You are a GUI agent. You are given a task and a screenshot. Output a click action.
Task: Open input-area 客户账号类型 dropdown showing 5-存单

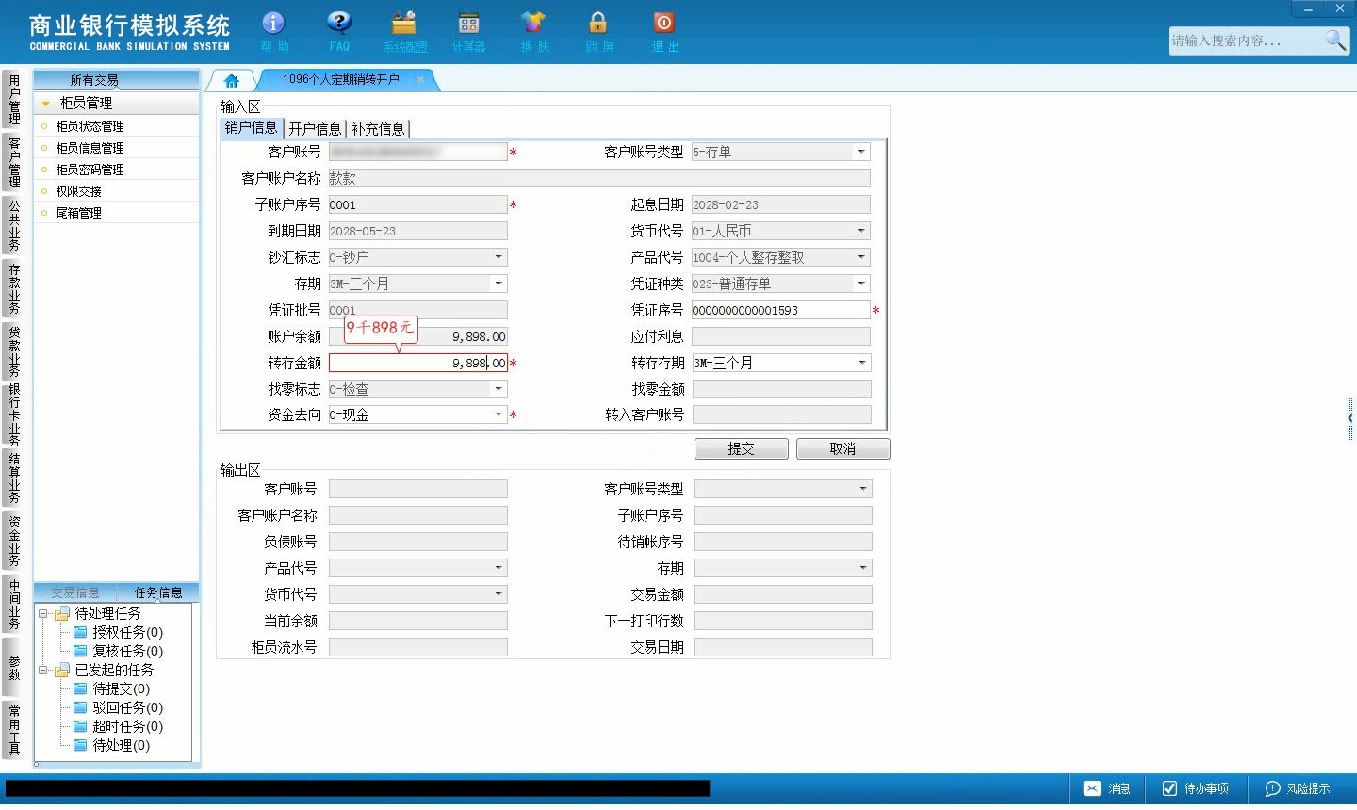[x=861, y=152]
